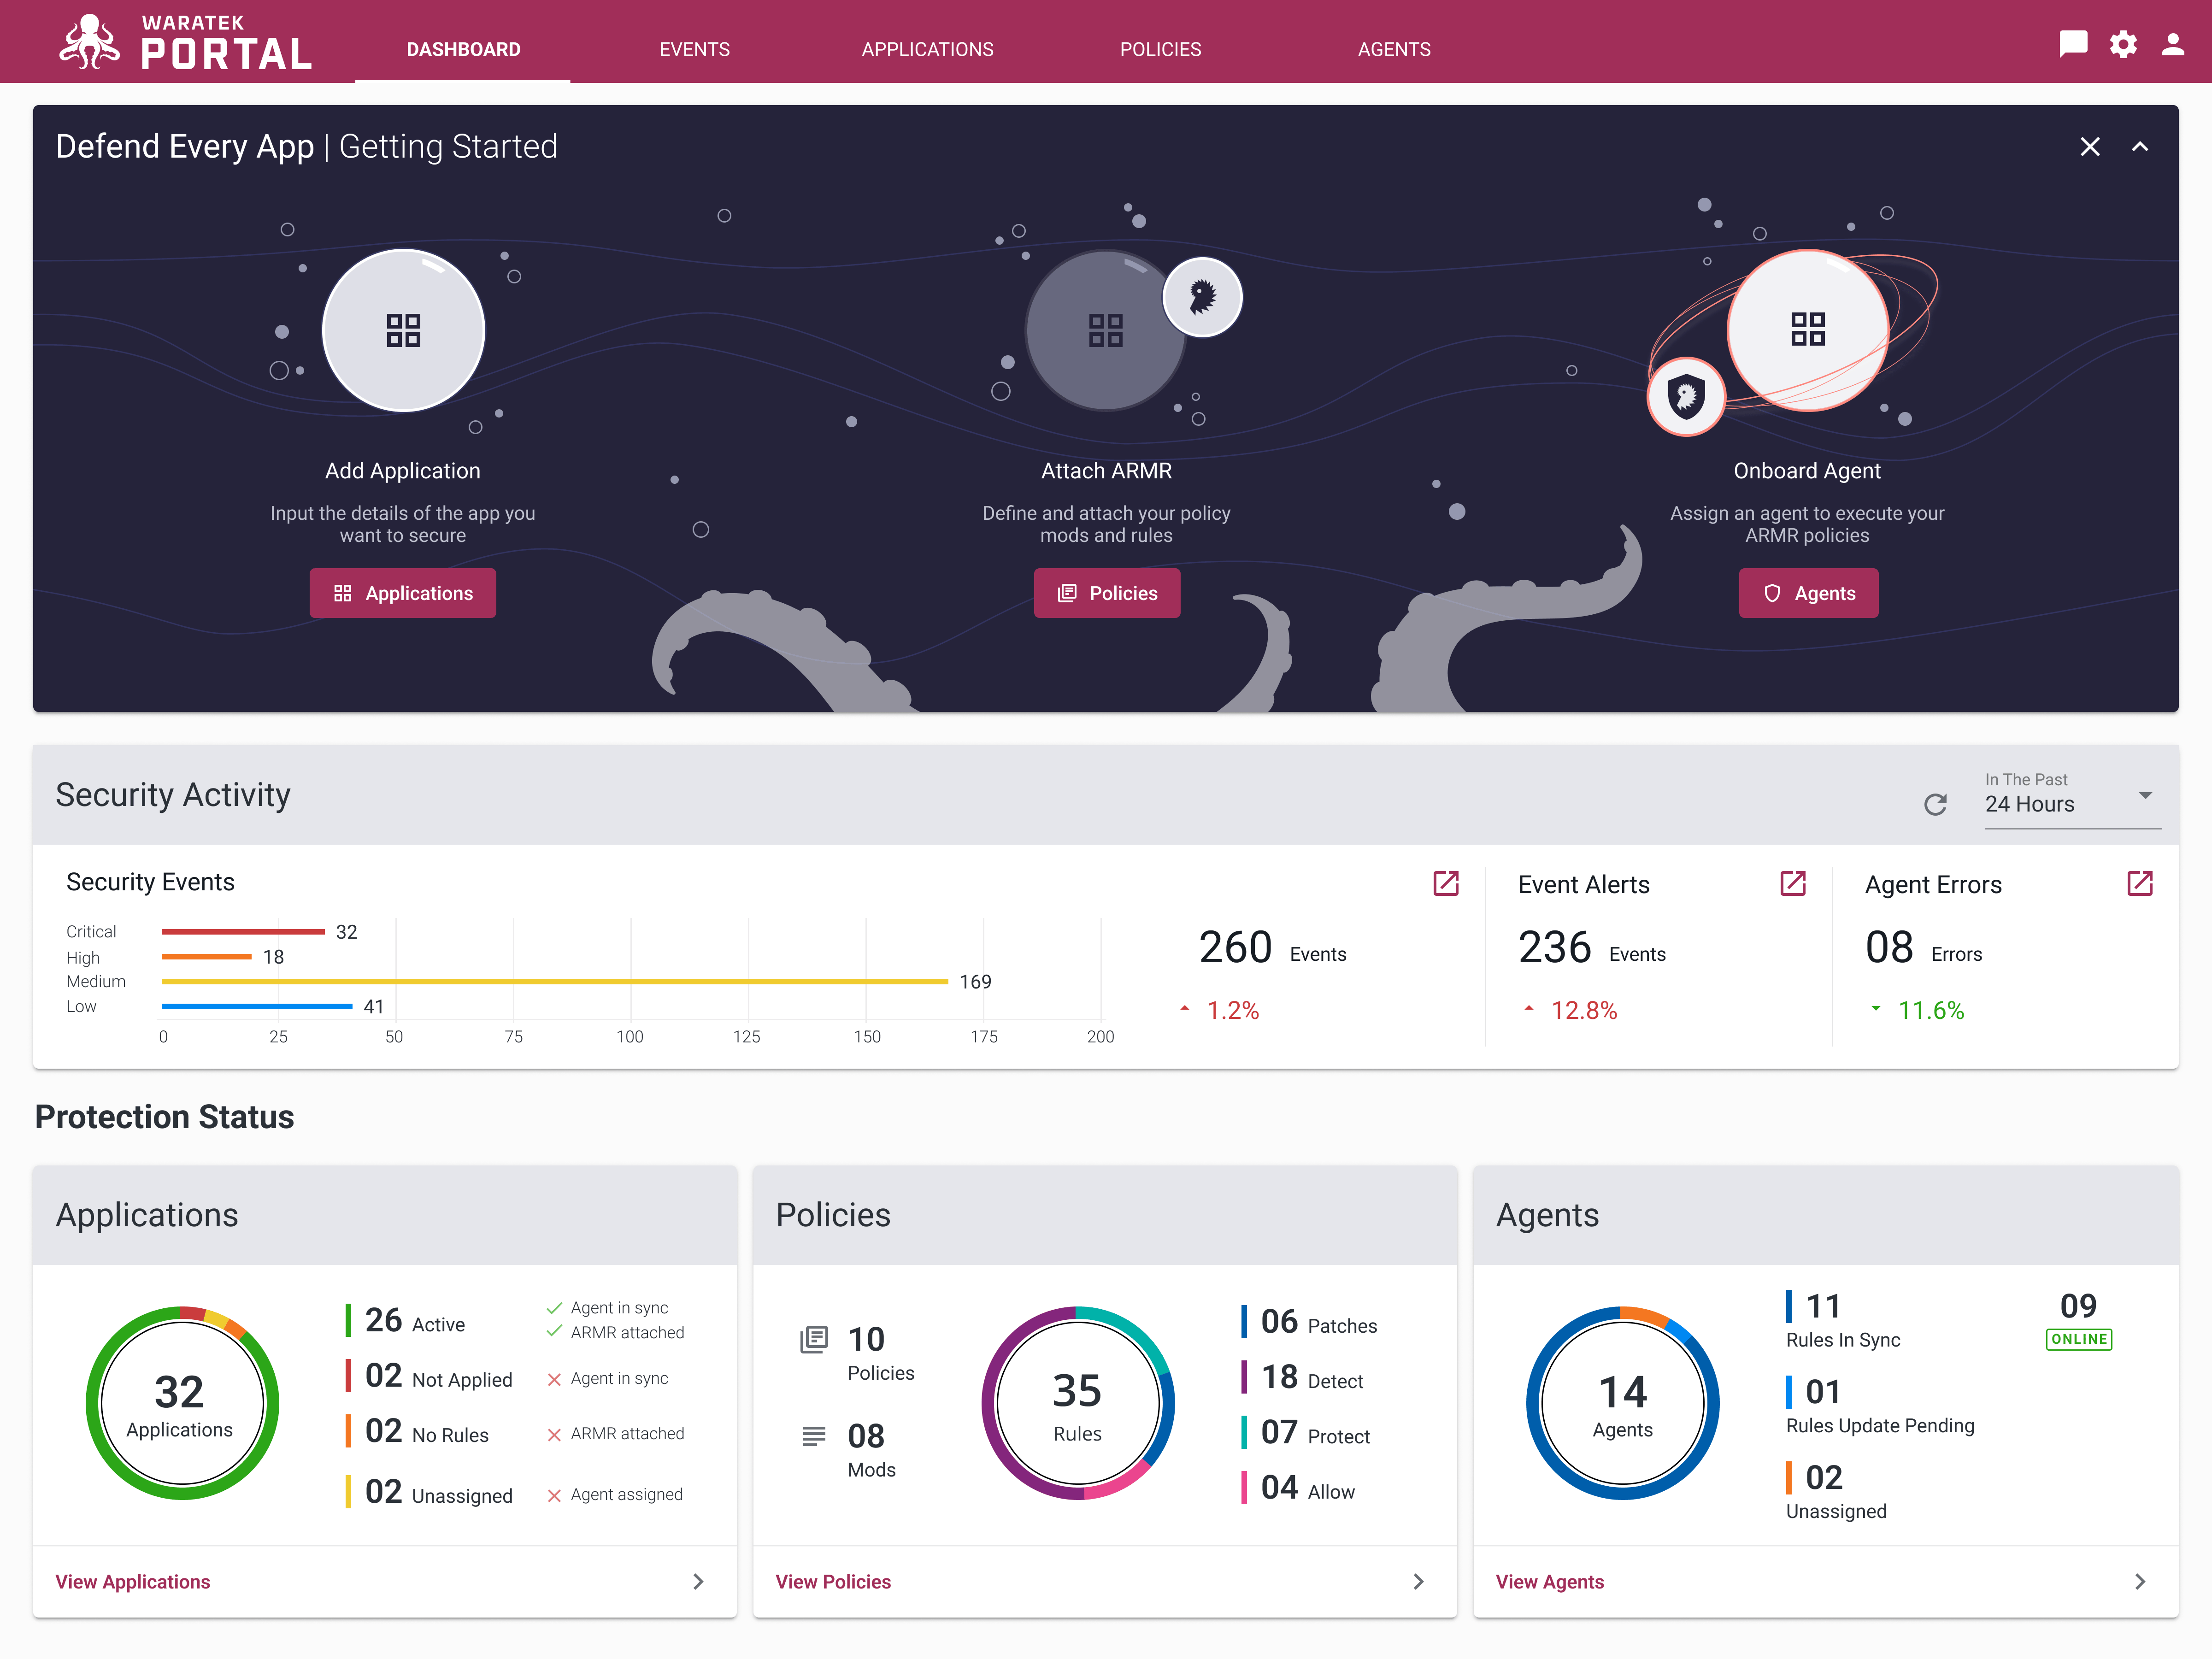Click the Medium events yellow bar

point(554,981)
